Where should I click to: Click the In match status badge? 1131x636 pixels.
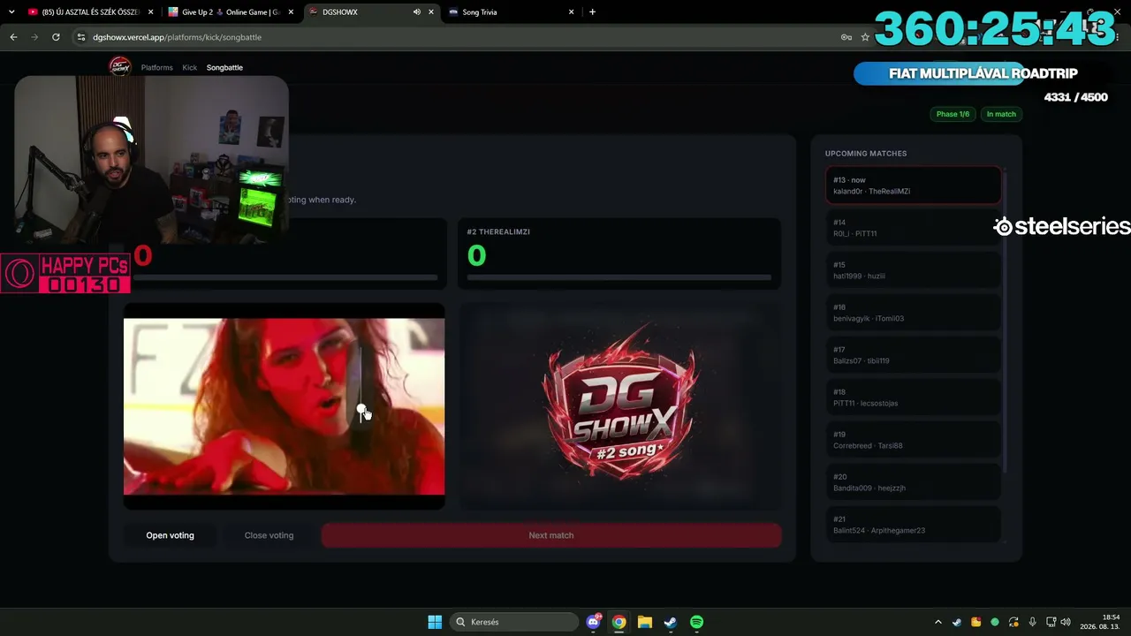tap(1001, 114)
